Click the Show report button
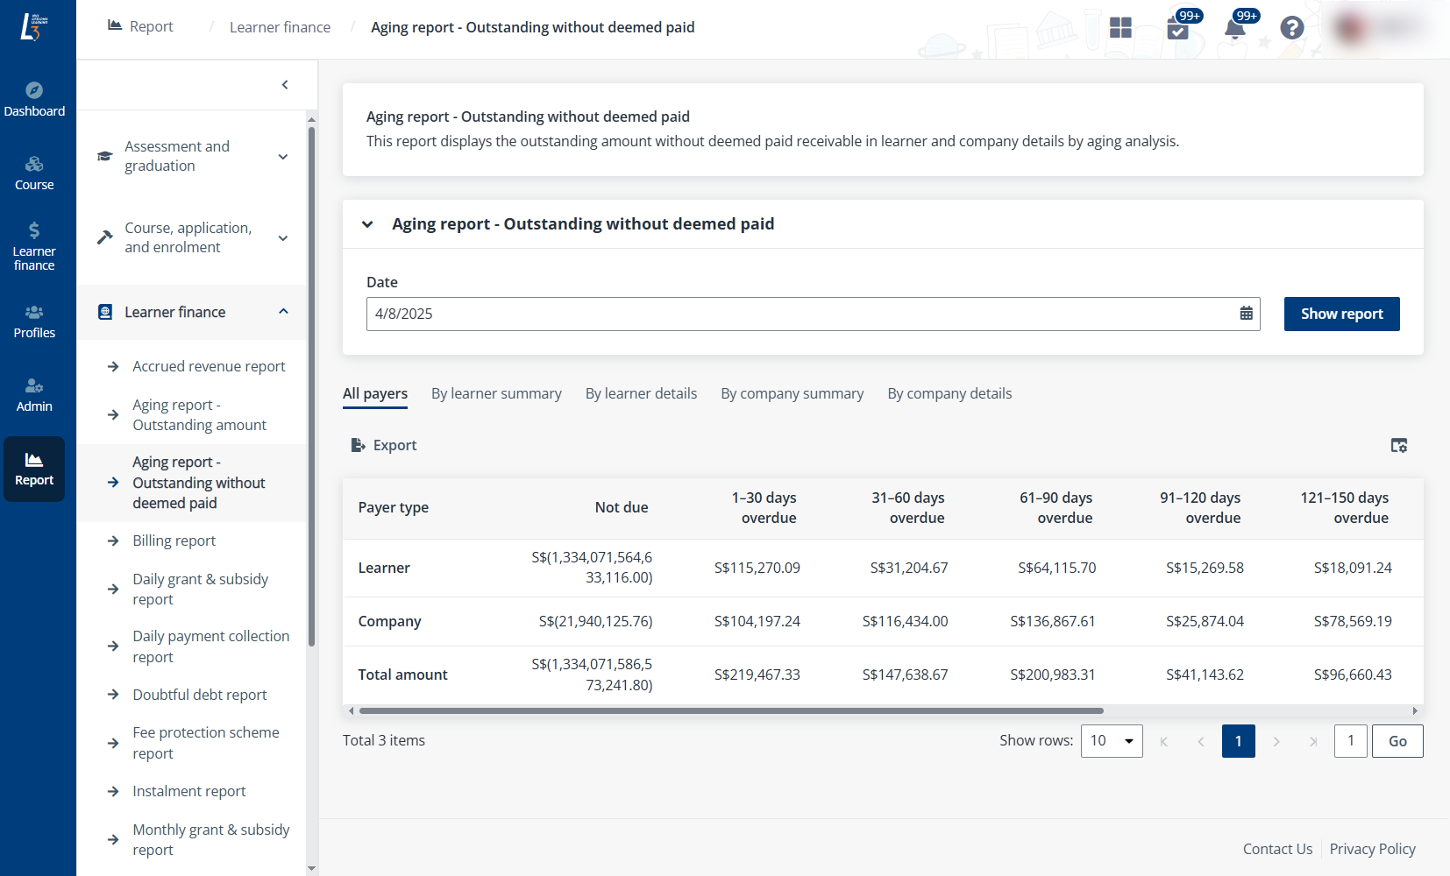The image size is (1450, 876). tap(1341, 314)
